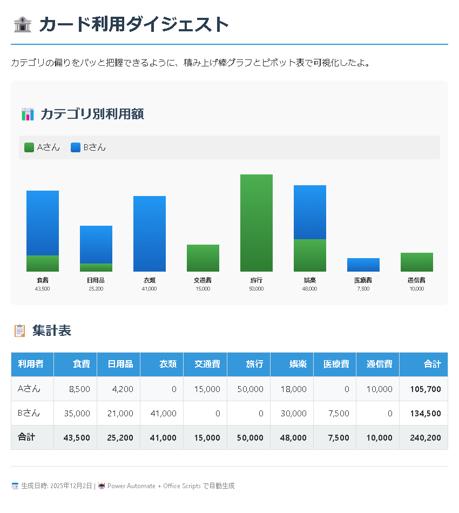Click the green segment of 娯楽 bar
This screenshot has width=459, height=513.
tap(310, 255)
